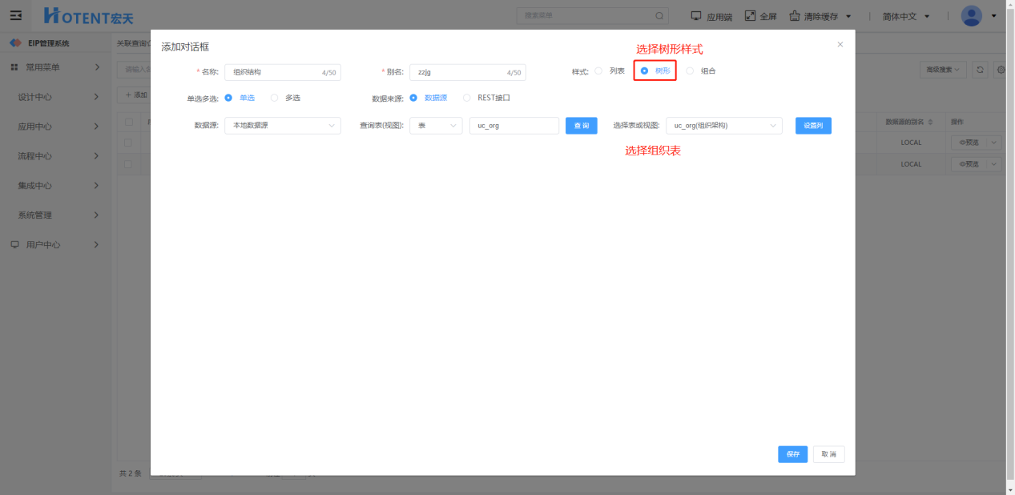Click the 名称 input field

[272, 72]
